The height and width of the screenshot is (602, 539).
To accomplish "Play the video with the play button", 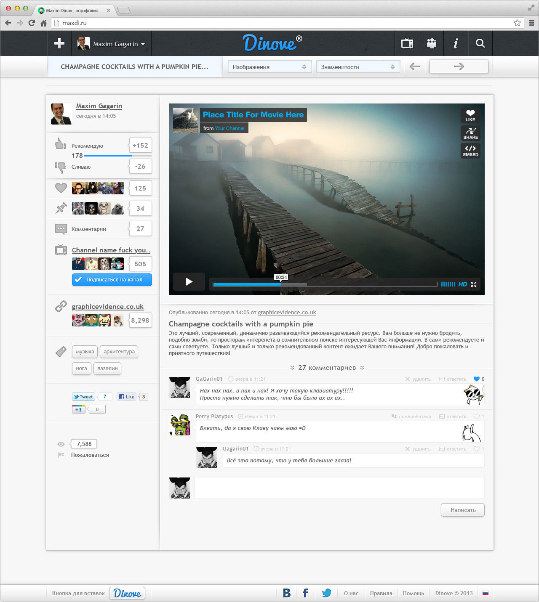I will [x=189, y=281].
